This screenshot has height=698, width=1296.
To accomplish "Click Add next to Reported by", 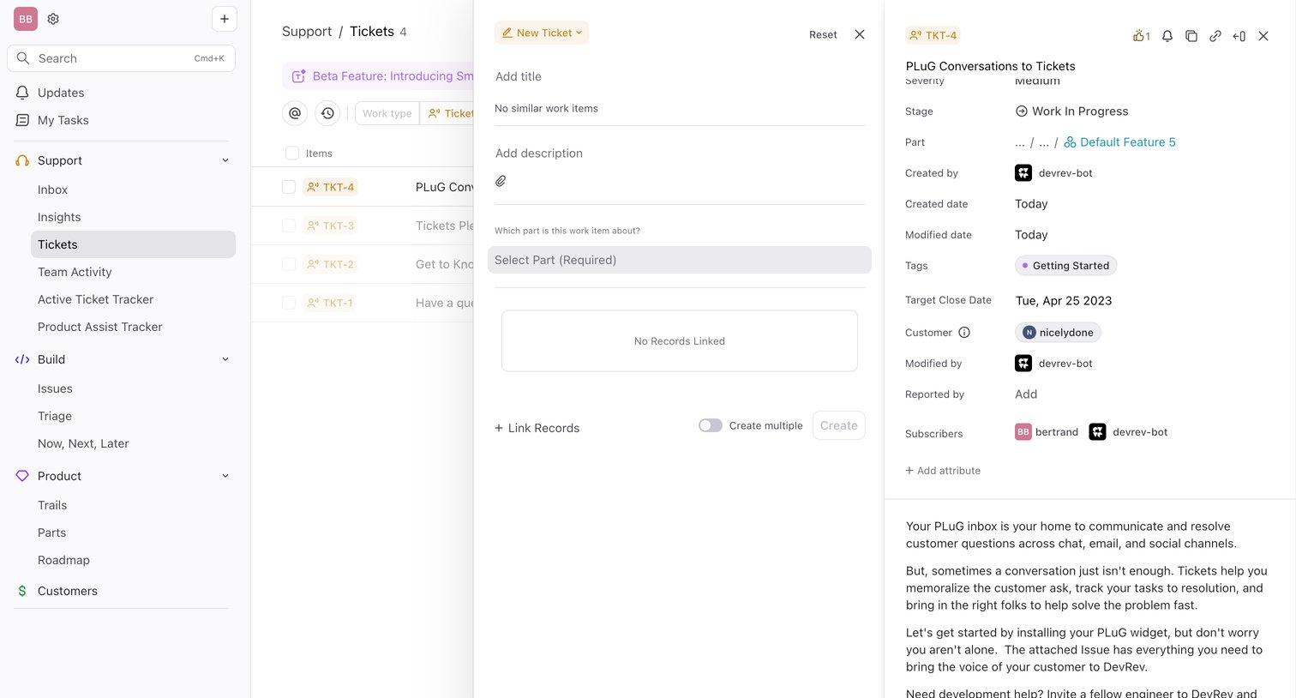I will pyautogui.click(x=1026, y=394).
